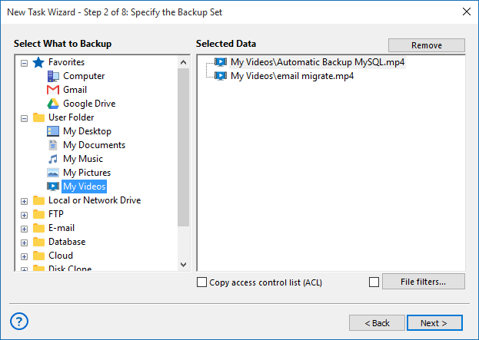479x340 pixels.
Task: Expand the FTP tree node
Action: pyautogui.click(x=24, y=215)
